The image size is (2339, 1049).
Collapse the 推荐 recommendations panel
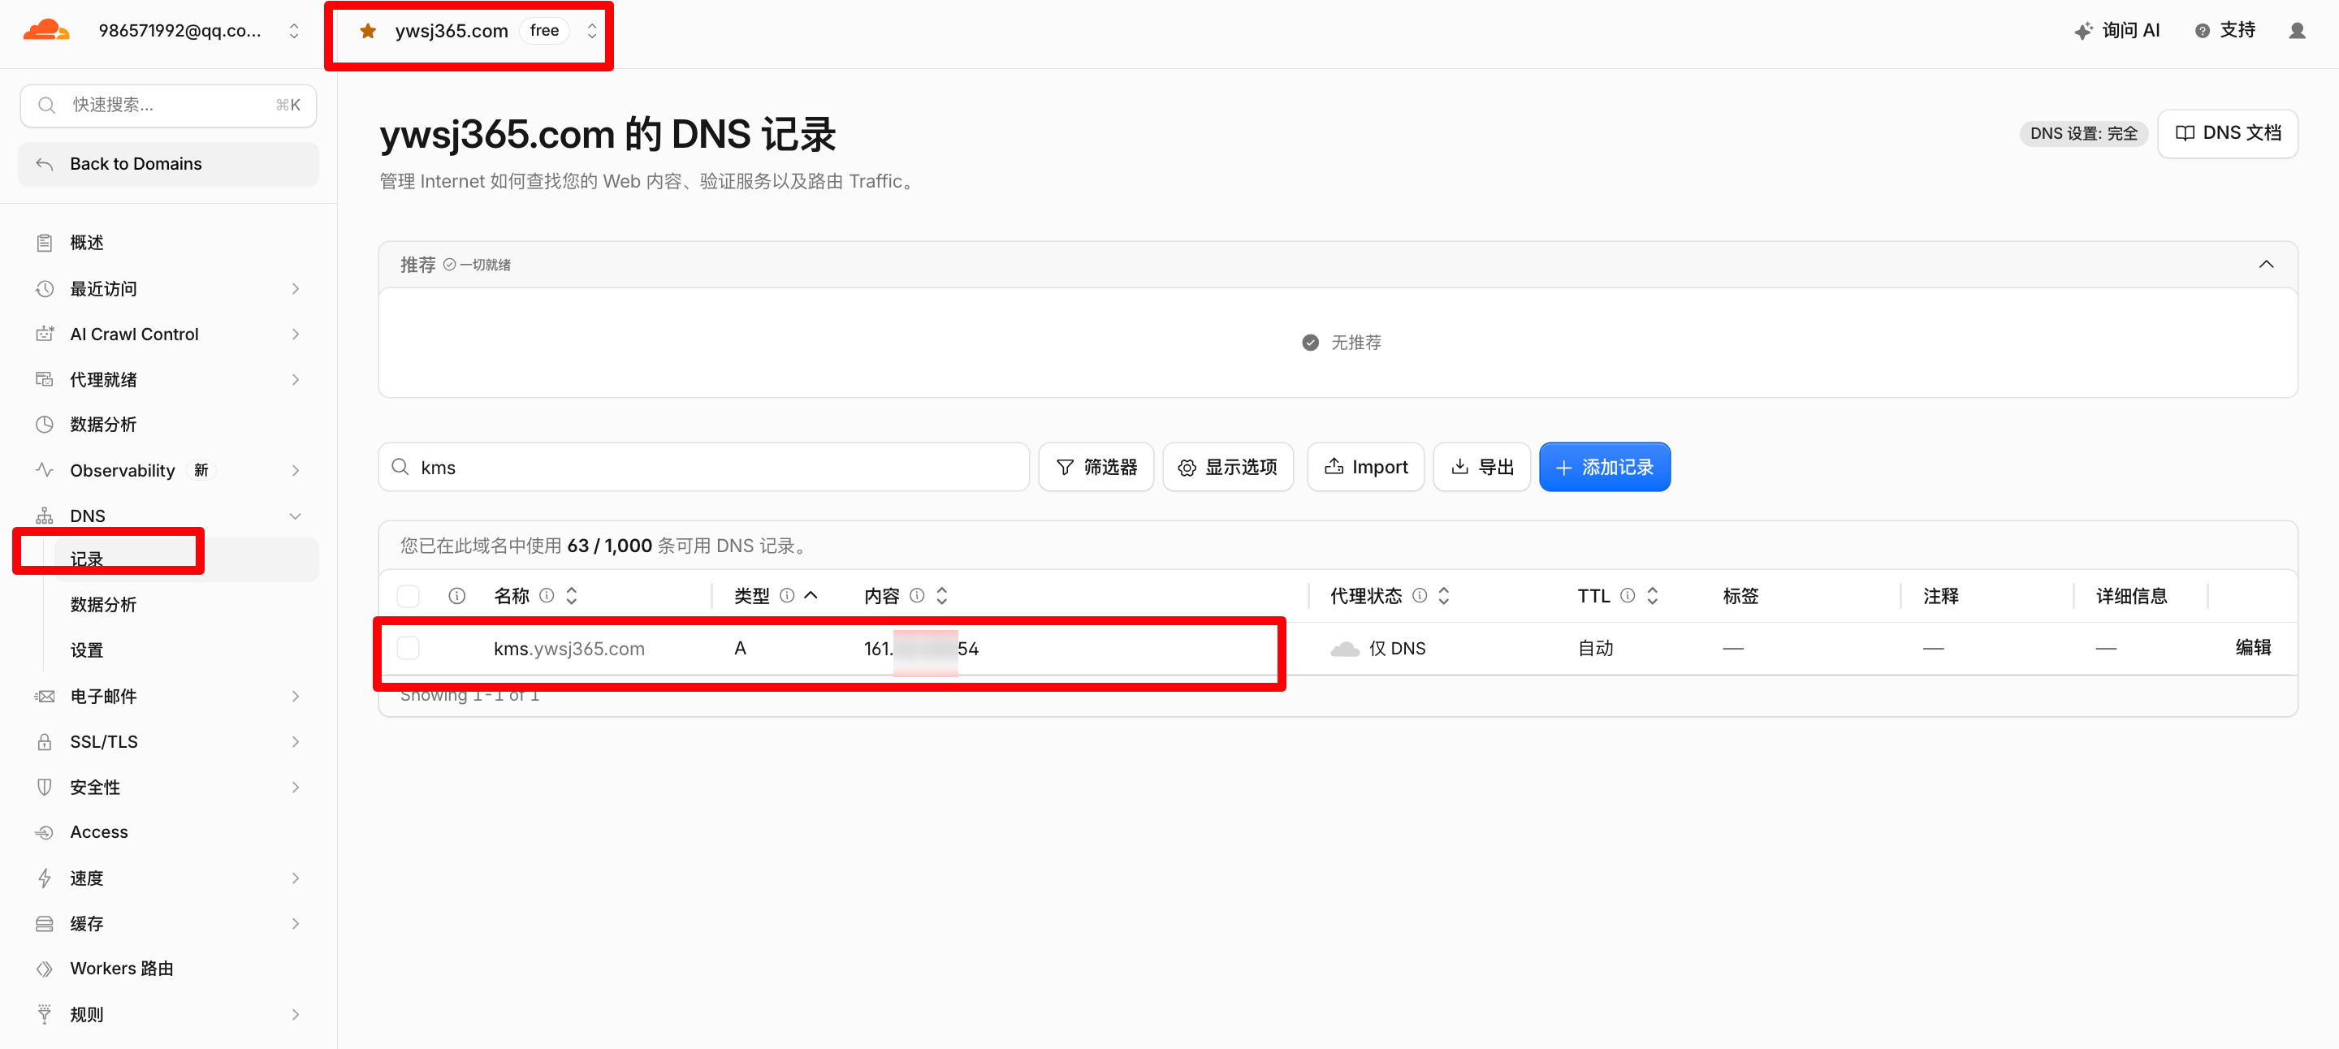point(2267,264)
